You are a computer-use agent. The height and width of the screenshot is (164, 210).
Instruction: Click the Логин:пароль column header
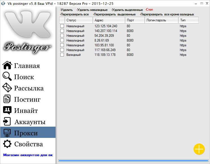tap(161, 20)
